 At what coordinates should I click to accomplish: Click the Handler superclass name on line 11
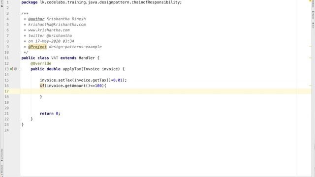point(87,58)
